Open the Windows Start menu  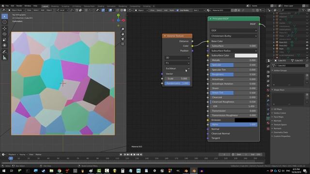coord(4,171)
